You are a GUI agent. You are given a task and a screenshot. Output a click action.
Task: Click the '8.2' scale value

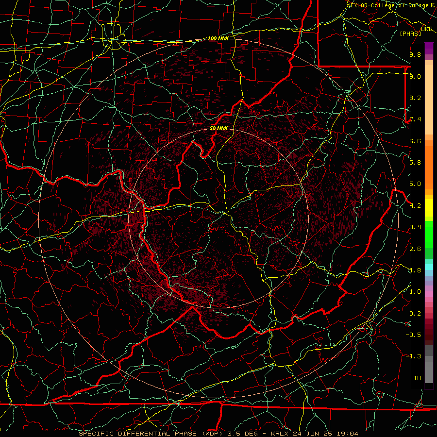[415, 98]
